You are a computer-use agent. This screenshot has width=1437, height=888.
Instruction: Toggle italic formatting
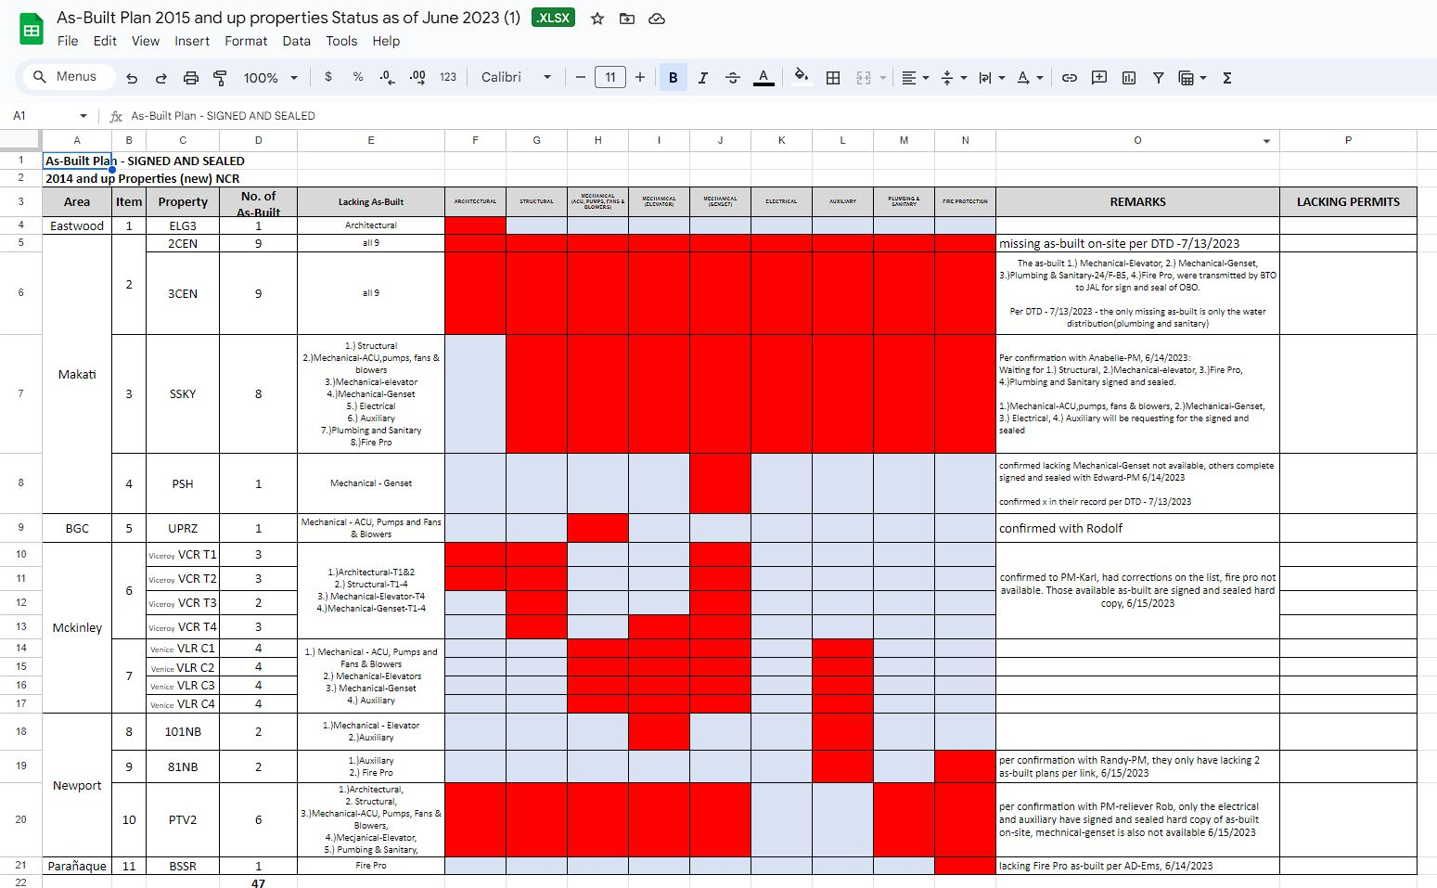pyautogui.click(x=703, y=78)
